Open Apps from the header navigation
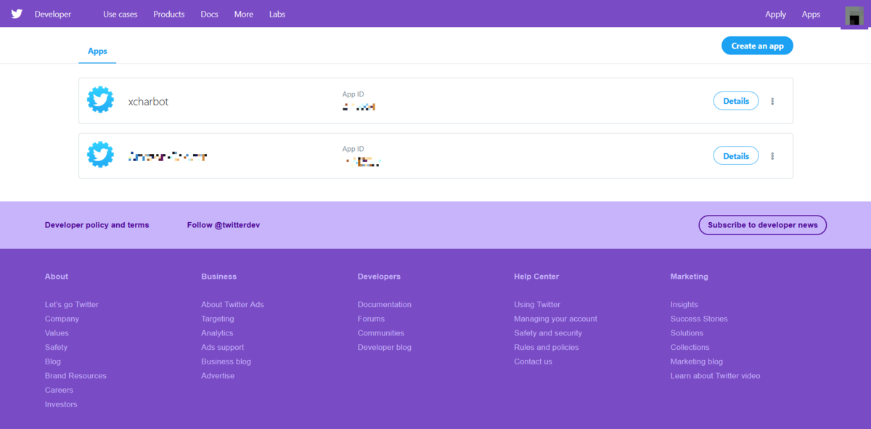The width and height of the screenshot is (871, 429). click(x=811, y=15)
